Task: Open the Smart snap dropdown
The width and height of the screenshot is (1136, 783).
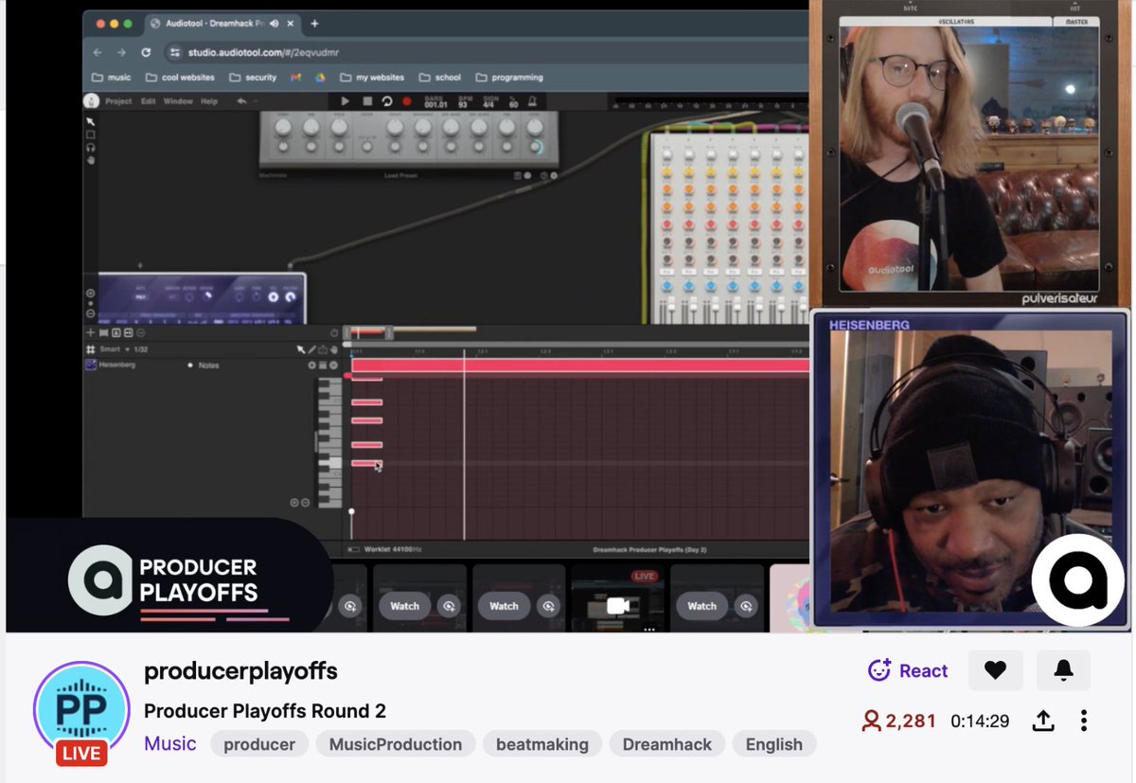Action: 115,349
